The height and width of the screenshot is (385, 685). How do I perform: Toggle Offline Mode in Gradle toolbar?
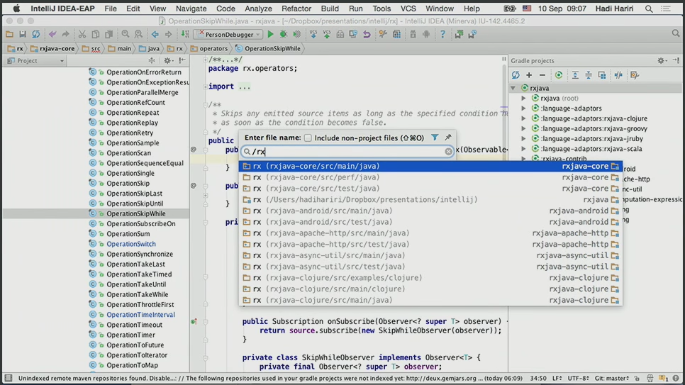pos(618,75)
